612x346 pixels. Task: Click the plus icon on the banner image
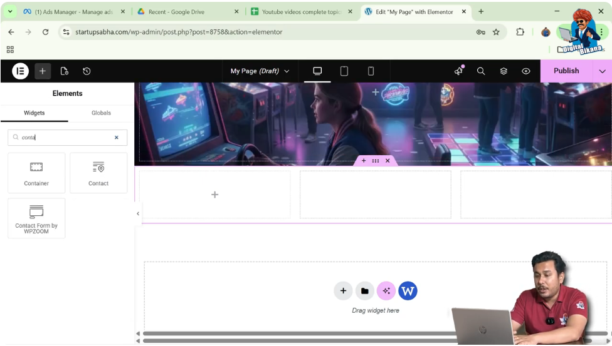tap(376, 93)
